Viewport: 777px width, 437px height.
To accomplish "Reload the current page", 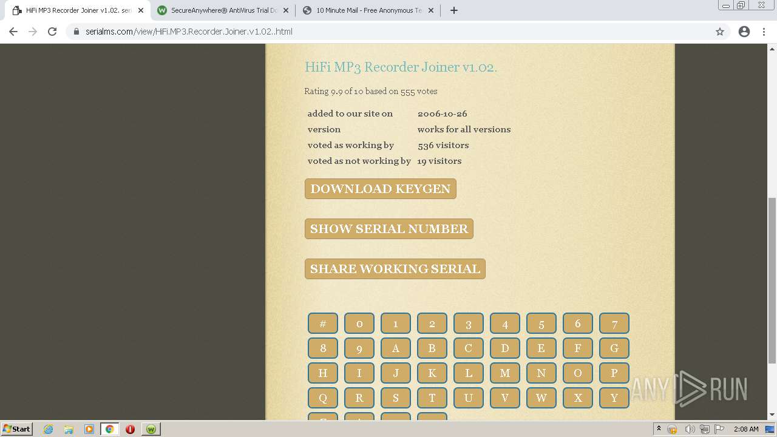I will coord(52,32).
